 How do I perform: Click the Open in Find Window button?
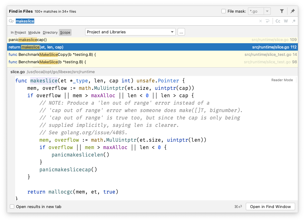tap(270, 206)
